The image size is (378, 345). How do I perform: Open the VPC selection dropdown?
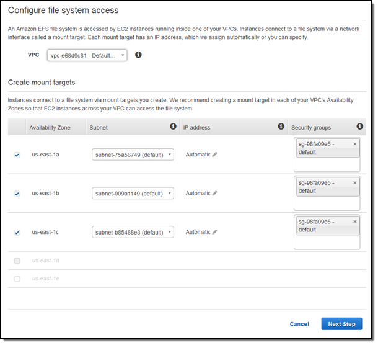[x=87, y=55]
